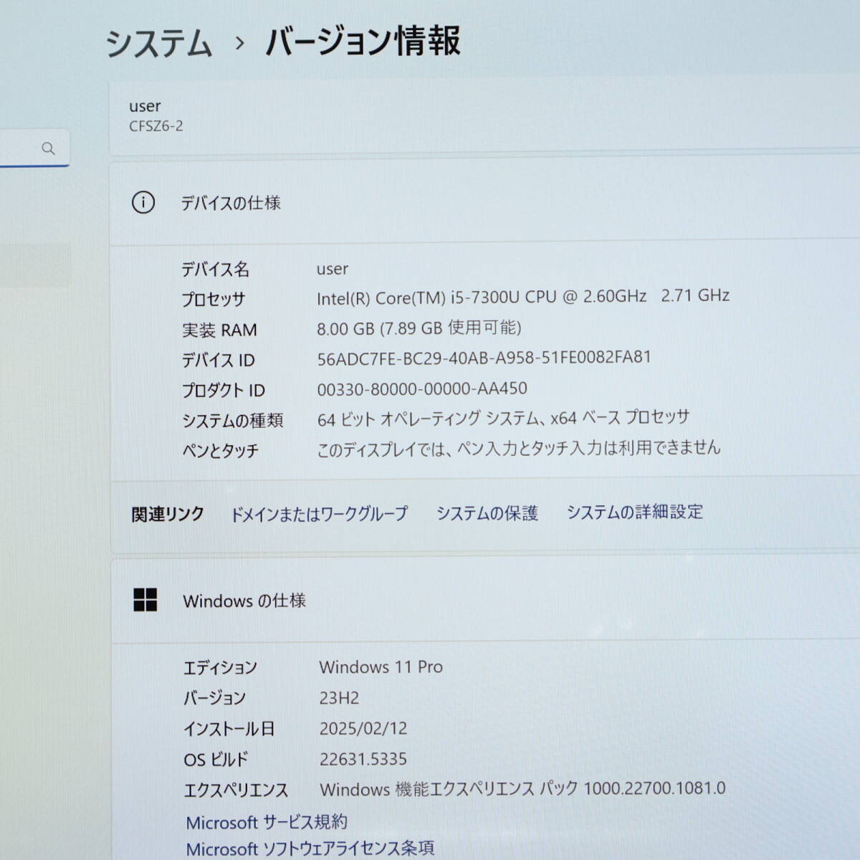
Task: Select device ID 56ADC7FE-BC29-40AB-A958-51FE0082FA81
Action: click(484, 358)
